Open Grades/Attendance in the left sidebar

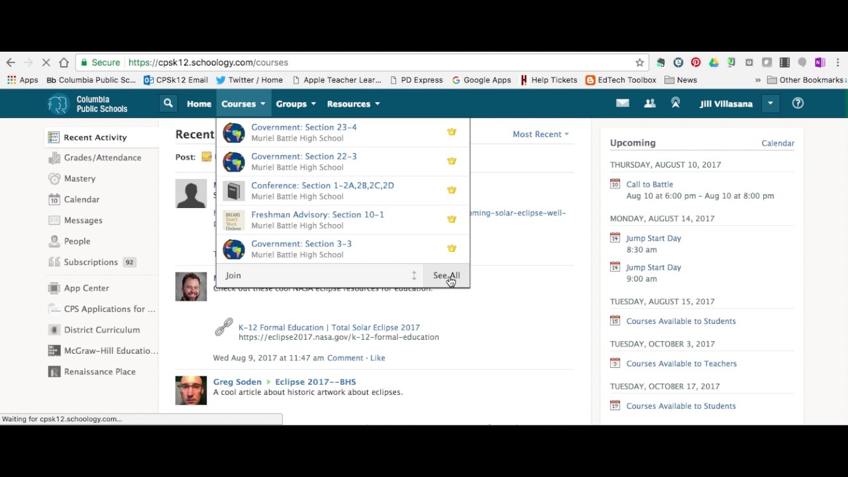[x=95, y=158]
